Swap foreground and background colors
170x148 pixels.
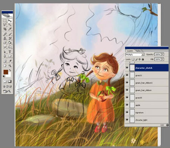click(10, 70)
